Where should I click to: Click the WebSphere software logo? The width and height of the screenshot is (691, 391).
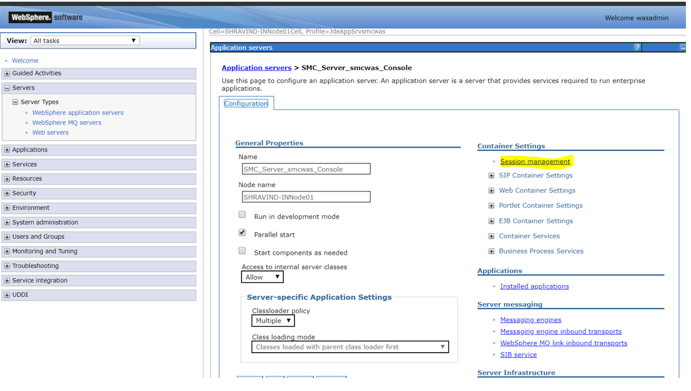pyautogui.click(x=46, y=17)
